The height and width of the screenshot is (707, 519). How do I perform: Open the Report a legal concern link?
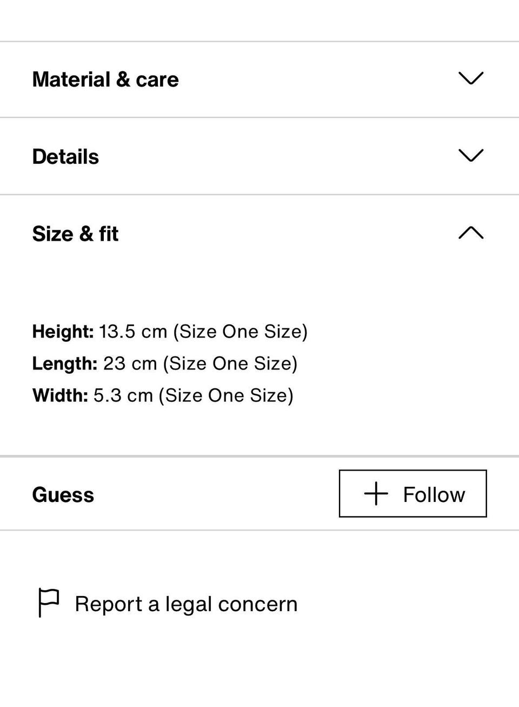tap(186, 604)
